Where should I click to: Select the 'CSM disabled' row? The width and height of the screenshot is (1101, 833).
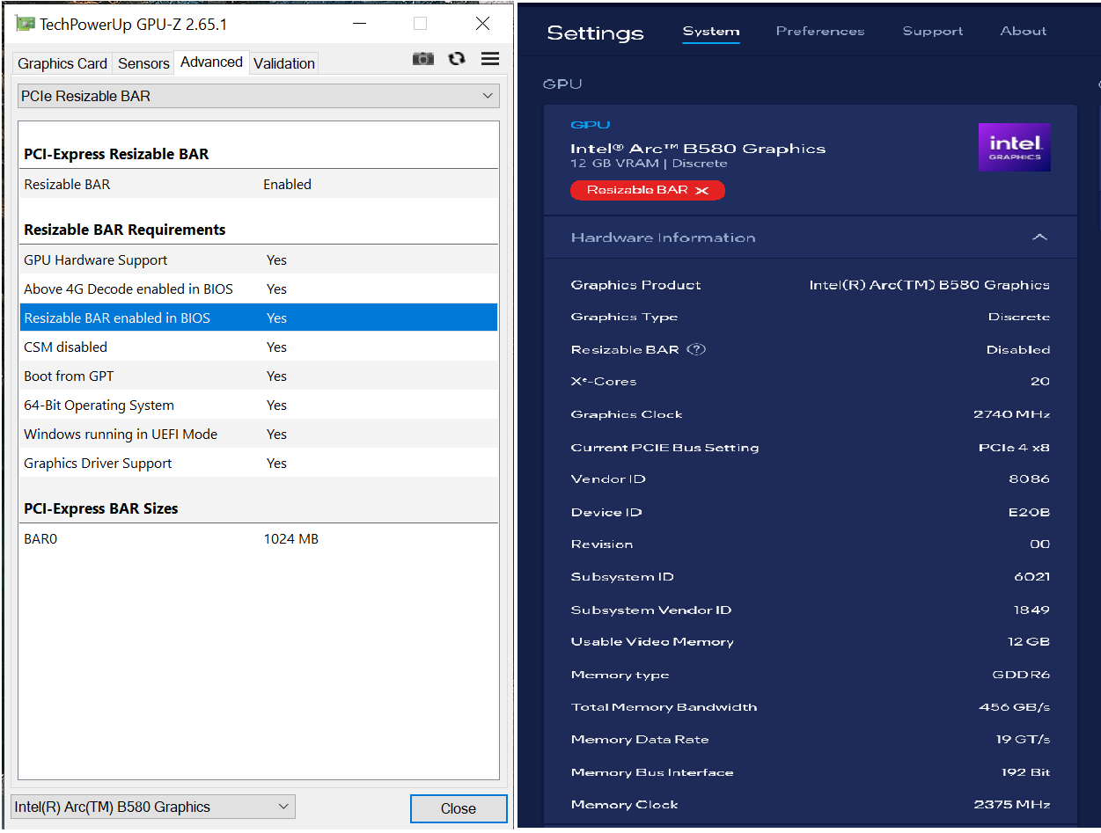259,347
